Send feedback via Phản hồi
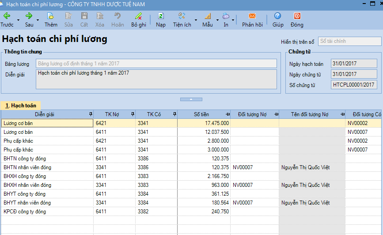The width and height of the screenshot is (383, 235). point(252,20)
